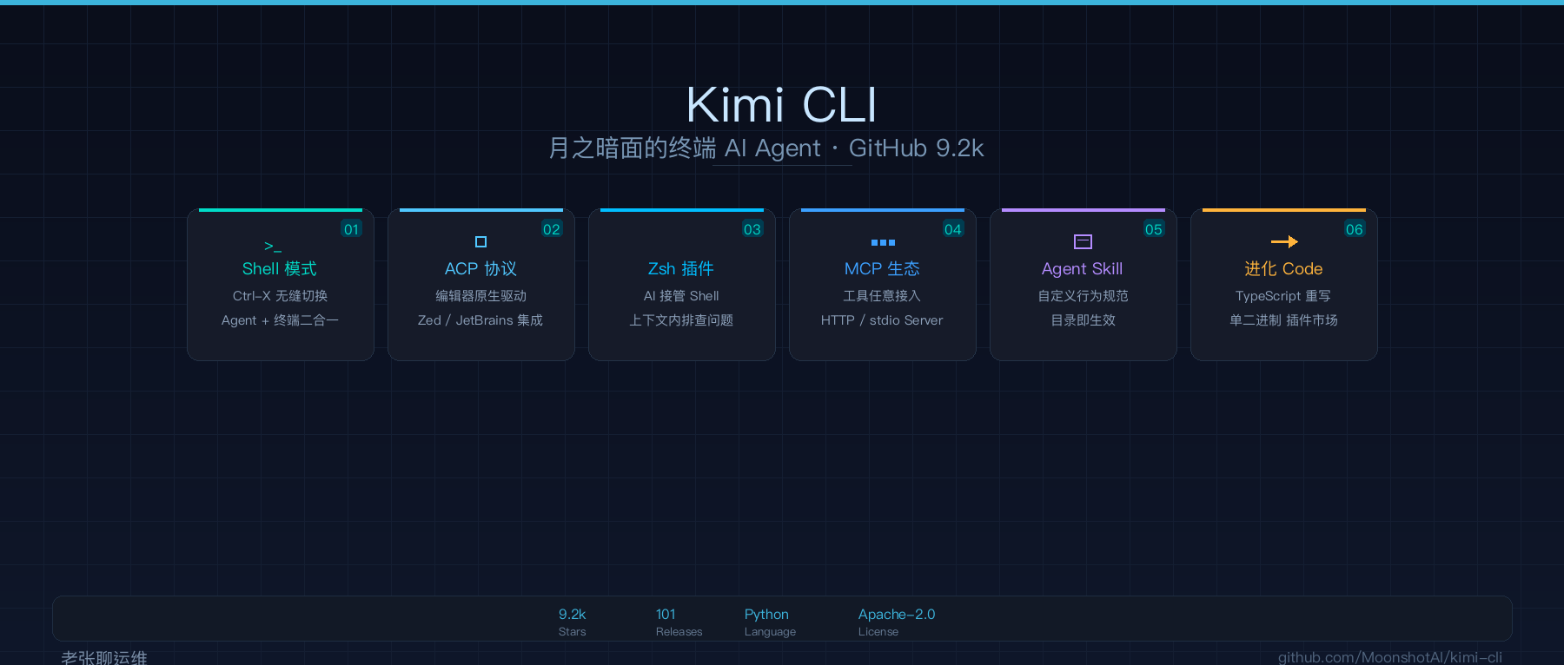This screenshot has height=665, width=1564.
Task: Click the Language label
Action: pyautogui.click(x=770, y=632)
